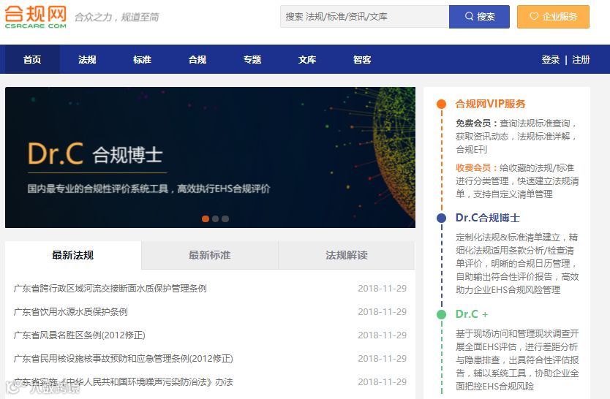Click the blue dot beside Dr.C合规博士
Screen dimensions: 610x399
click(441, 218)
